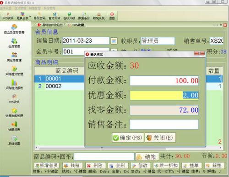Click the 解挂 resume order button
The height and width of the screenshot is (177, 229).
pos(214,166)
